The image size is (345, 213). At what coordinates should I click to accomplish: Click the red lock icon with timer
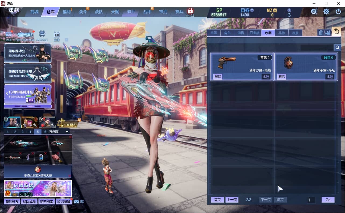point(190,11)
